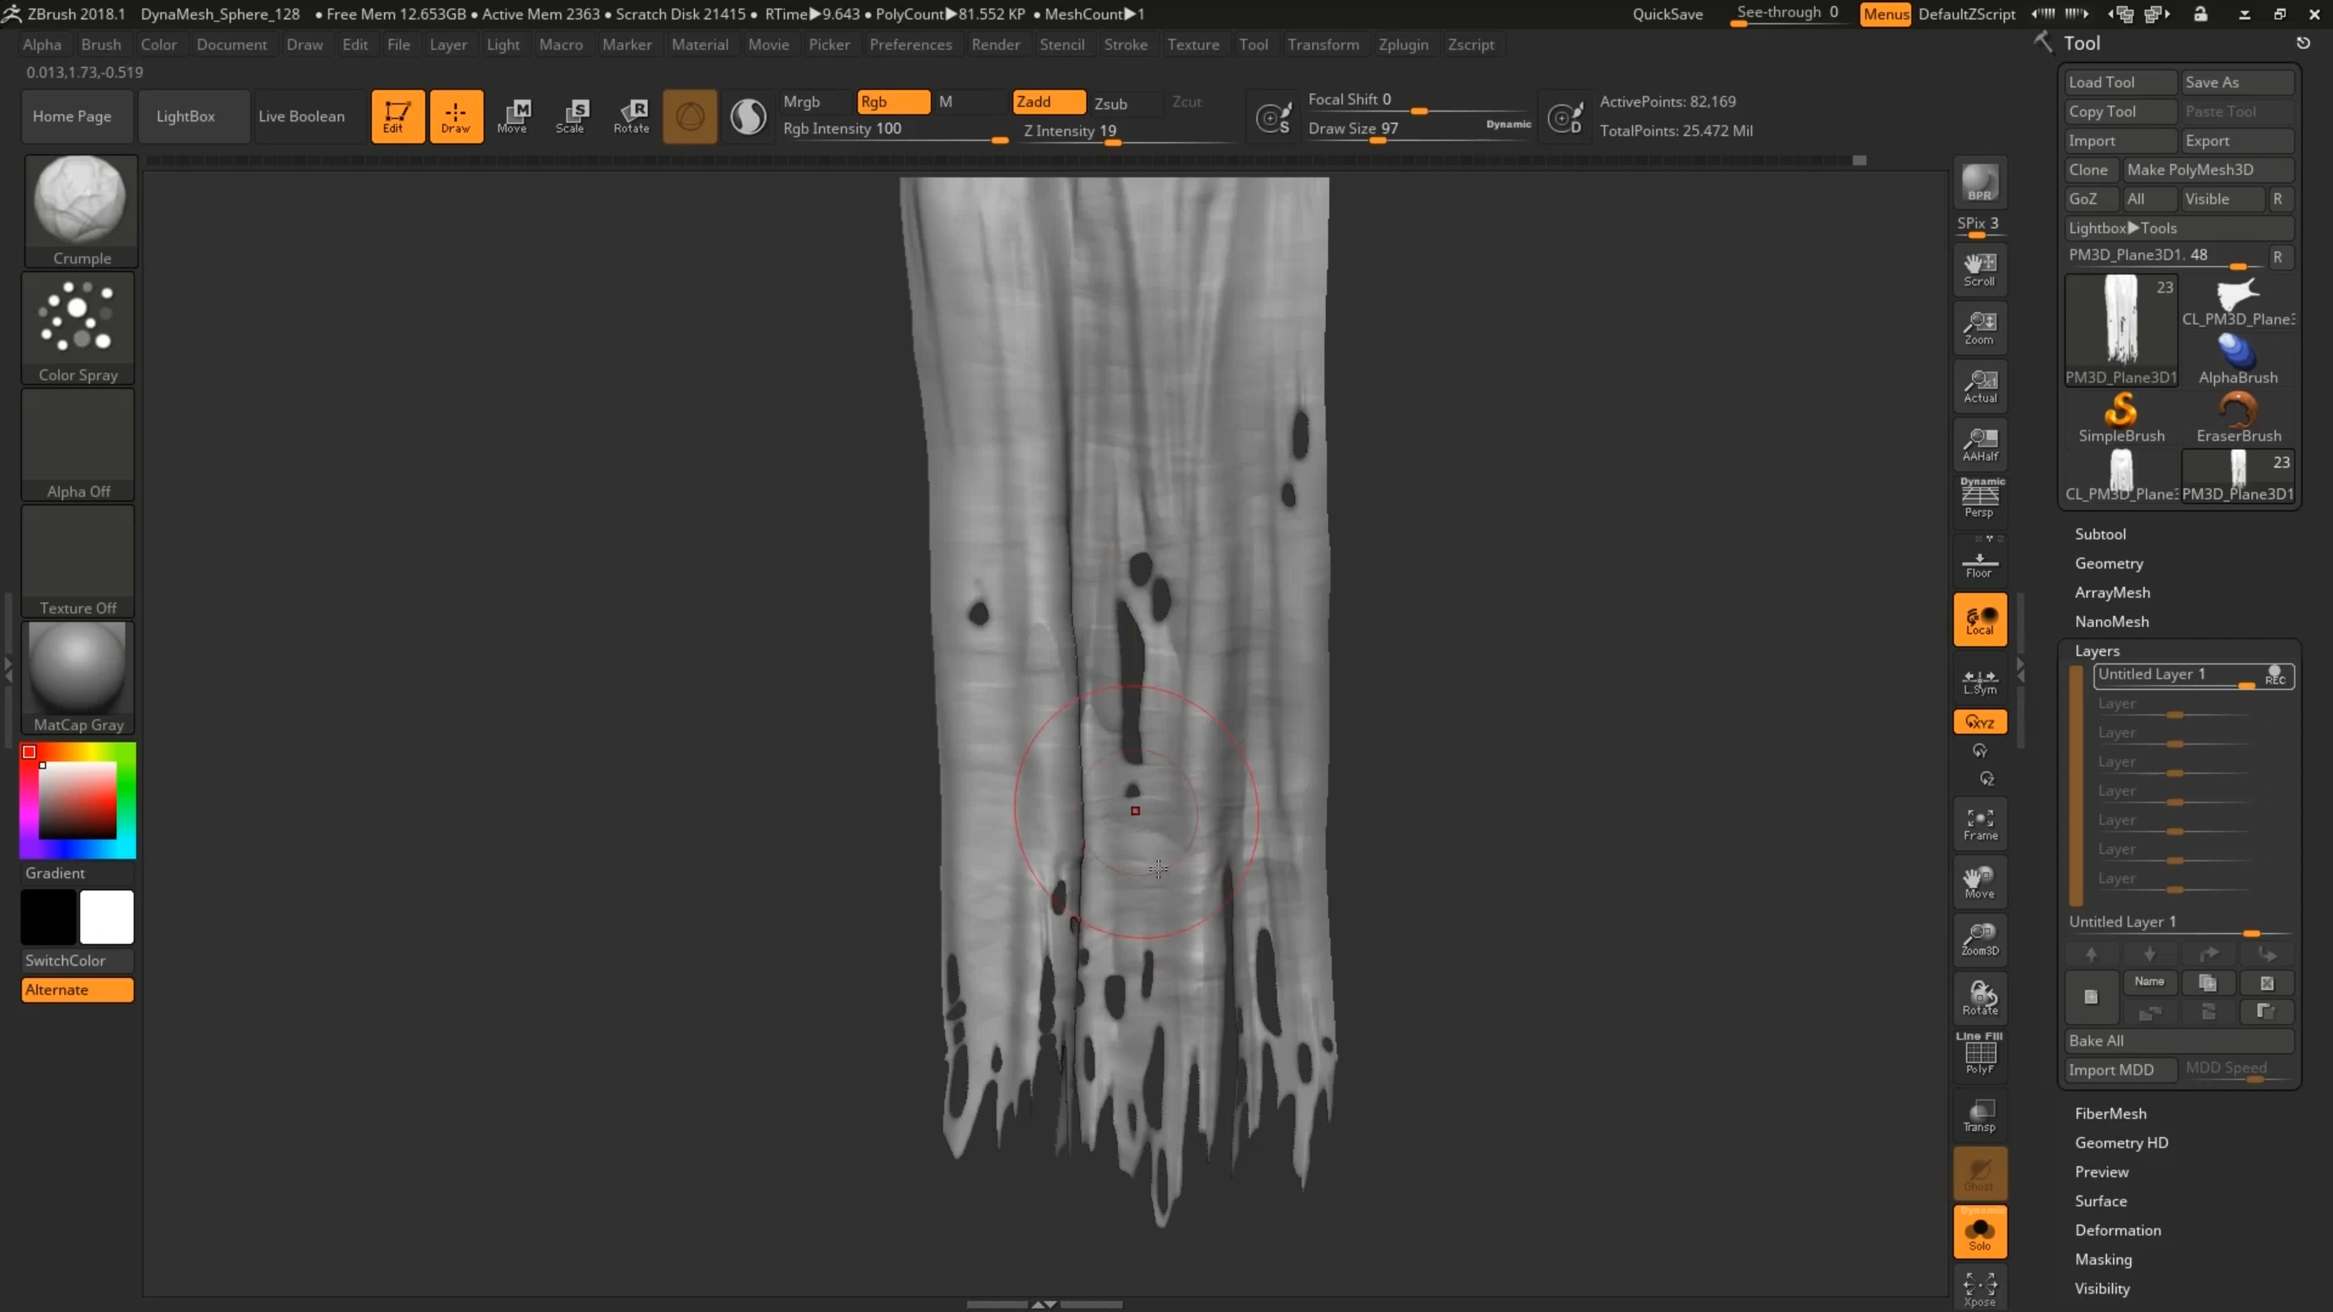Image resolution: width=2333 pixels, height=1312 pixels.
Task: Toggle layer REC recording button
Action: pos(2275,675)
